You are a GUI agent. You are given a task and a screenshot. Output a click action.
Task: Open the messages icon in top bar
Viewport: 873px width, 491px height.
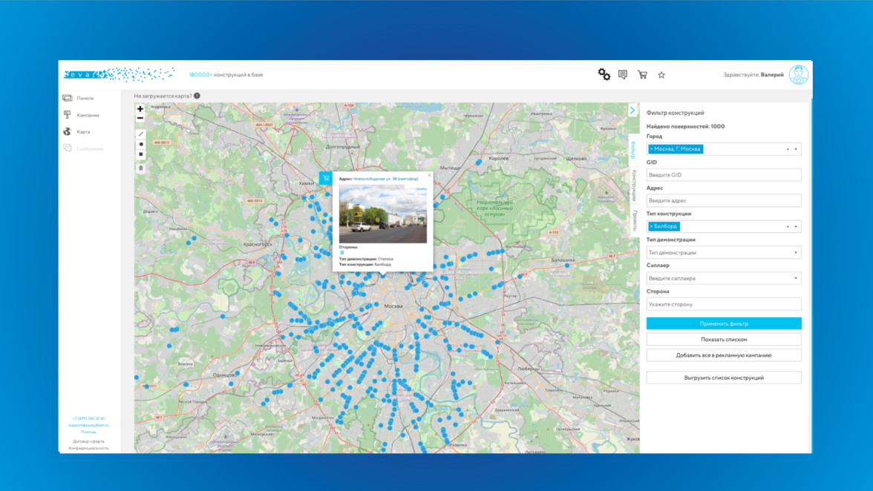(623, 74)
